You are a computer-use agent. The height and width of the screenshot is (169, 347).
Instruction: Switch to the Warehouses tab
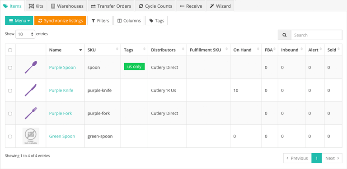click(67, 6)
